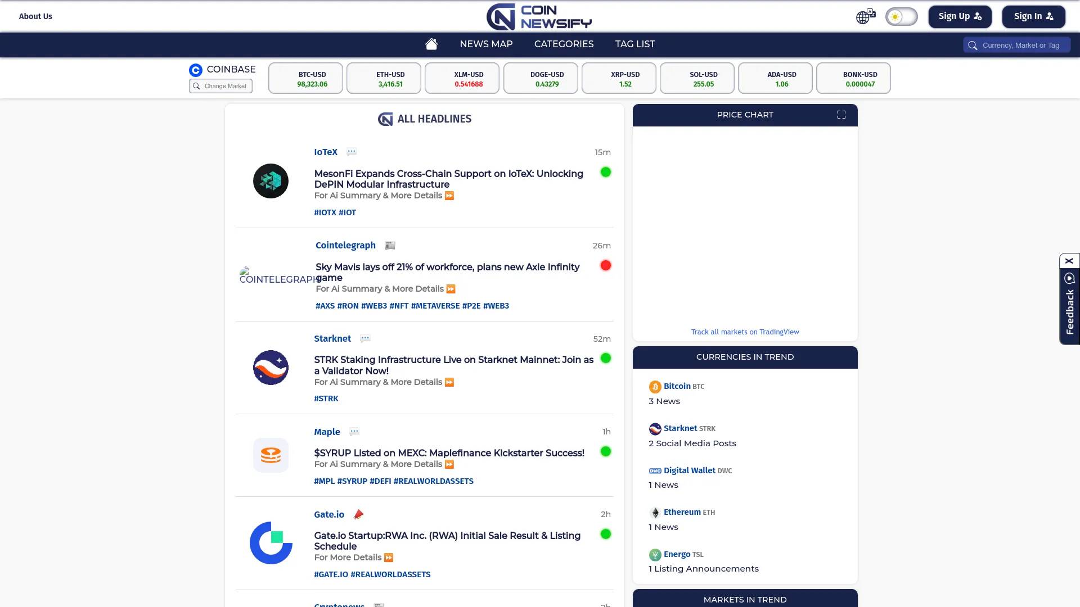Open the NEWS MAP menu item
The width and height of the screenshot is (1080, 607).
[x=486, y=44]
